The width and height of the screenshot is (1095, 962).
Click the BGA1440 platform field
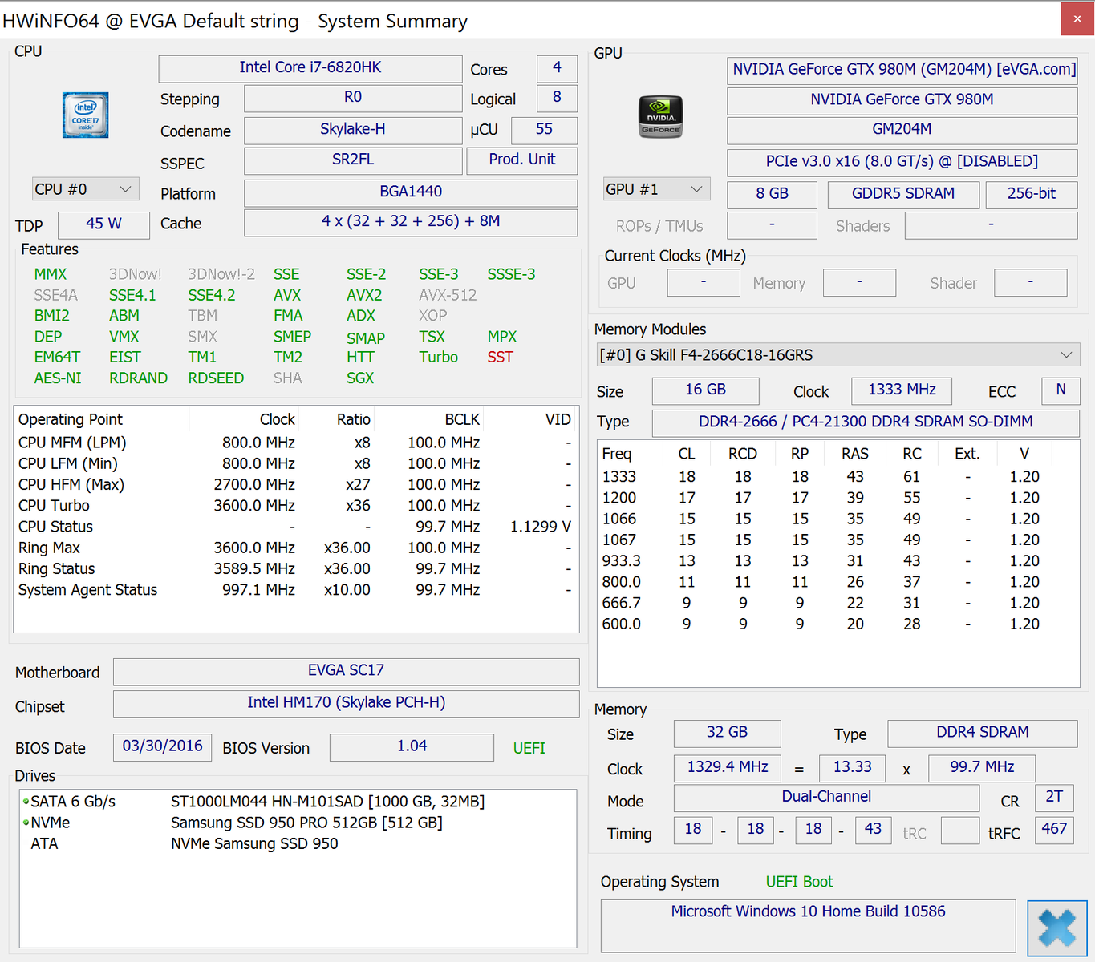(x=411, y=192)
